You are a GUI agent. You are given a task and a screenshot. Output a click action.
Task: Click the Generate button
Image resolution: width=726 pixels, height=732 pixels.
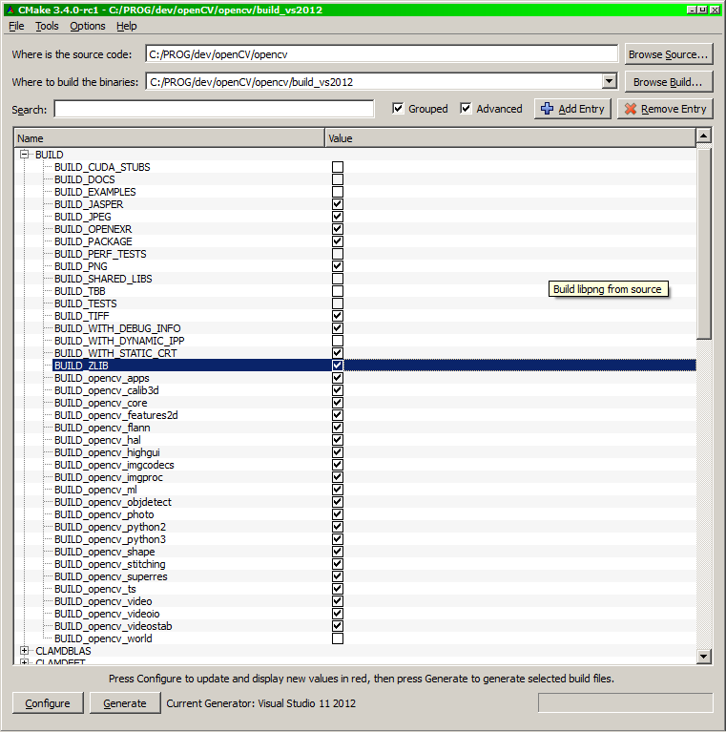coord(125,703)
